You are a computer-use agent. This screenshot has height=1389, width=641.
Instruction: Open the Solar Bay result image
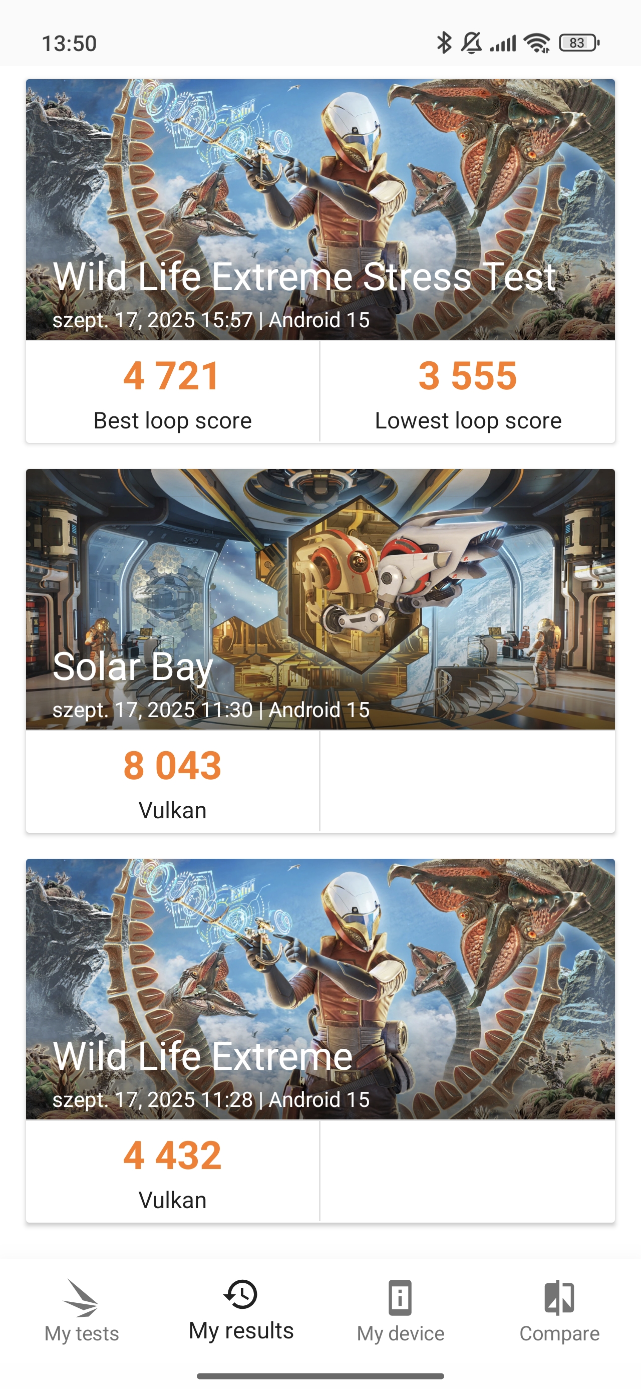[x=320, y=598]
